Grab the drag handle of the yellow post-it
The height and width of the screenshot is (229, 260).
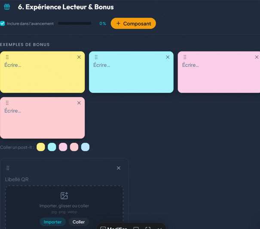(7, 57)
